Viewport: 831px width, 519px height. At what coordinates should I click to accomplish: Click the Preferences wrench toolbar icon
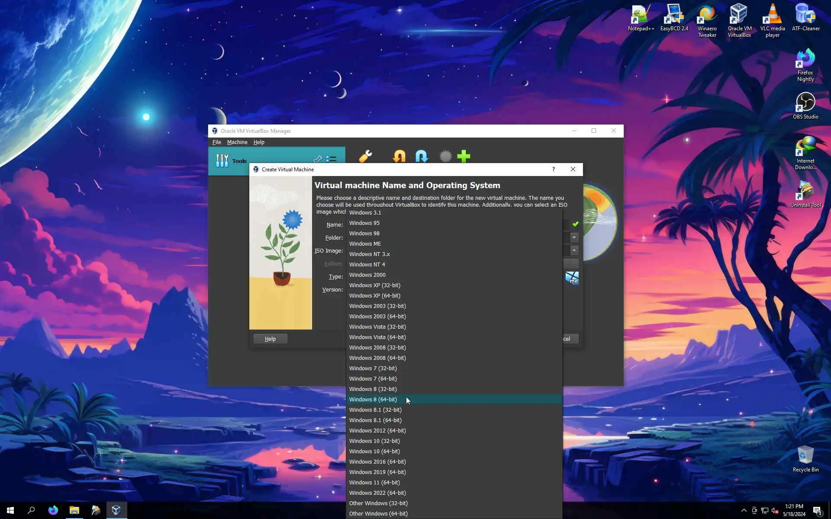click(365, 156)
